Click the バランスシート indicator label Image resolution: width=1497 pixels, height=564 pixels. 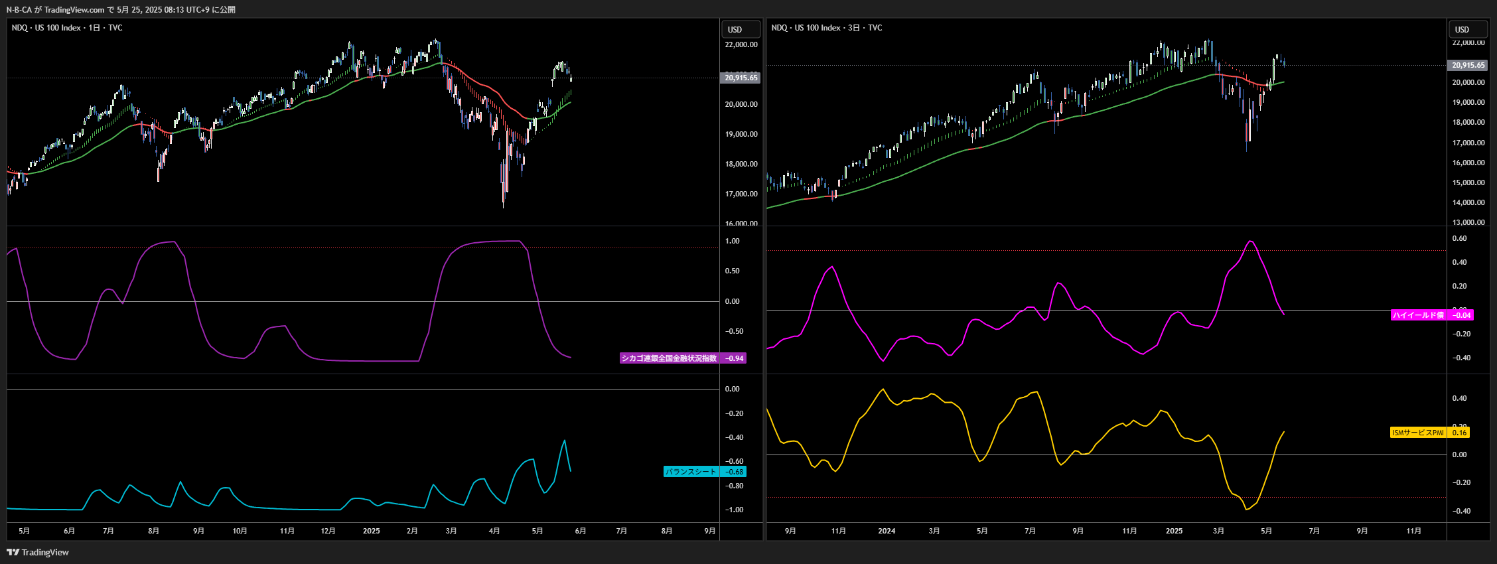[691, 472]
